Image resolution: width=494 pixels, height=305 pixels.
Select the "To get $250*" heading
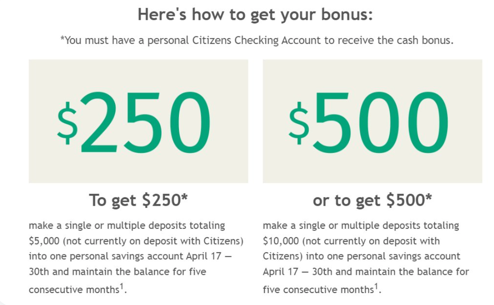coord(138,200)
